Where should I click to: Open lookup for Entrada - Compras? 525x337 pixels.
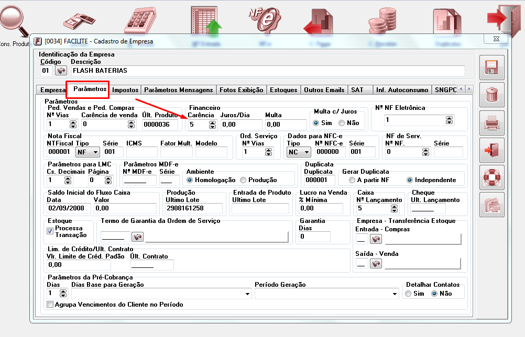tap(376, 239)
